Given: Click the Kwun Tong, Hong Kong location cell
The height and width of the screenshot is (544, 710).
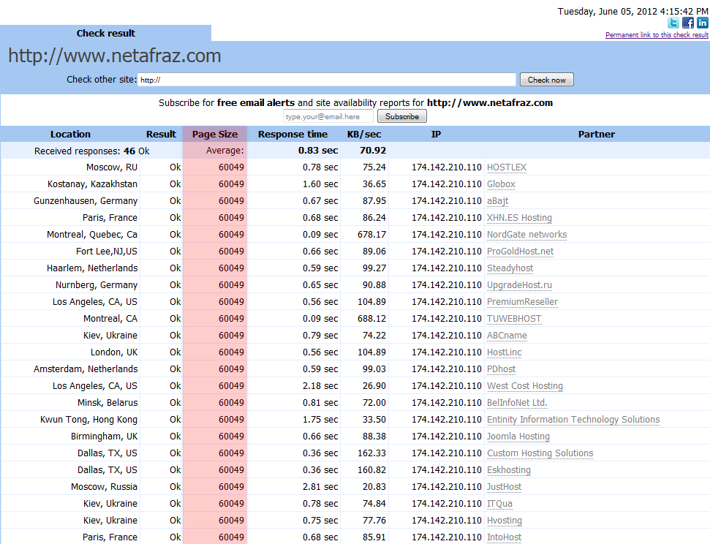Looking at the screenshot, I should (88, 420).
